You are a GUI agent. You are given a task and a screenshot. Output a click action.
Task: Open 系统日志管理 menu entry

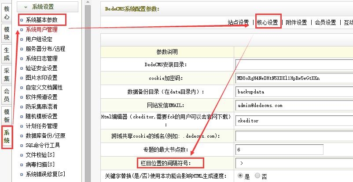[42, 59]
